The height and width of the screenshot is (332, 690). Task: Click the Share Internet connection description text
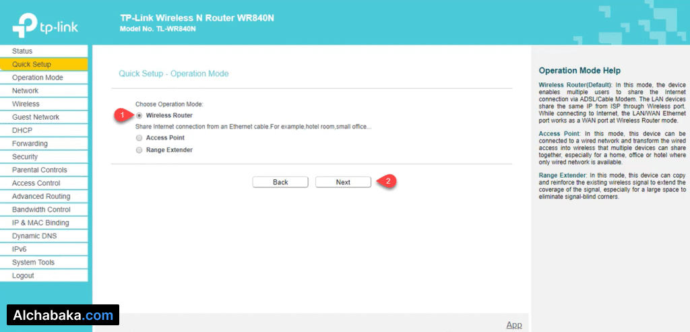click(253, 127)
